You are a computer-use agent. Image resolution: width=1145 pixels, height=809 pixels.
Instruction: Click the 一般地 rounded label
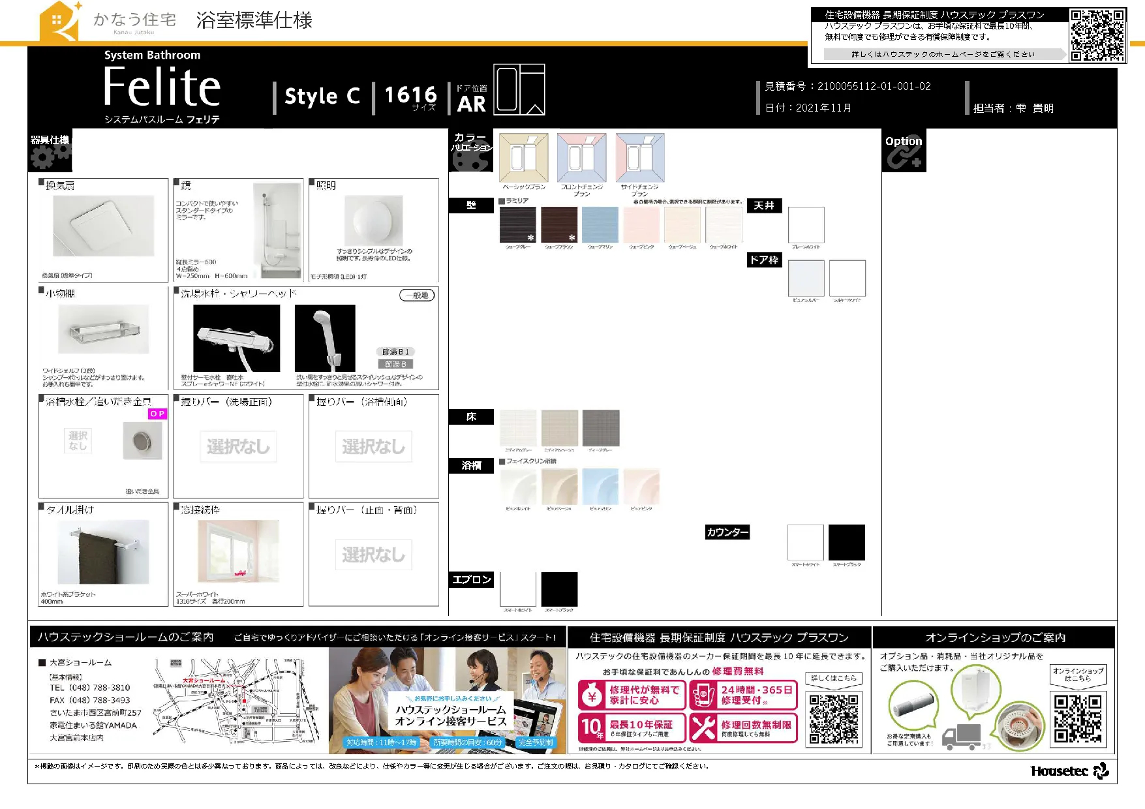[417, 295]
